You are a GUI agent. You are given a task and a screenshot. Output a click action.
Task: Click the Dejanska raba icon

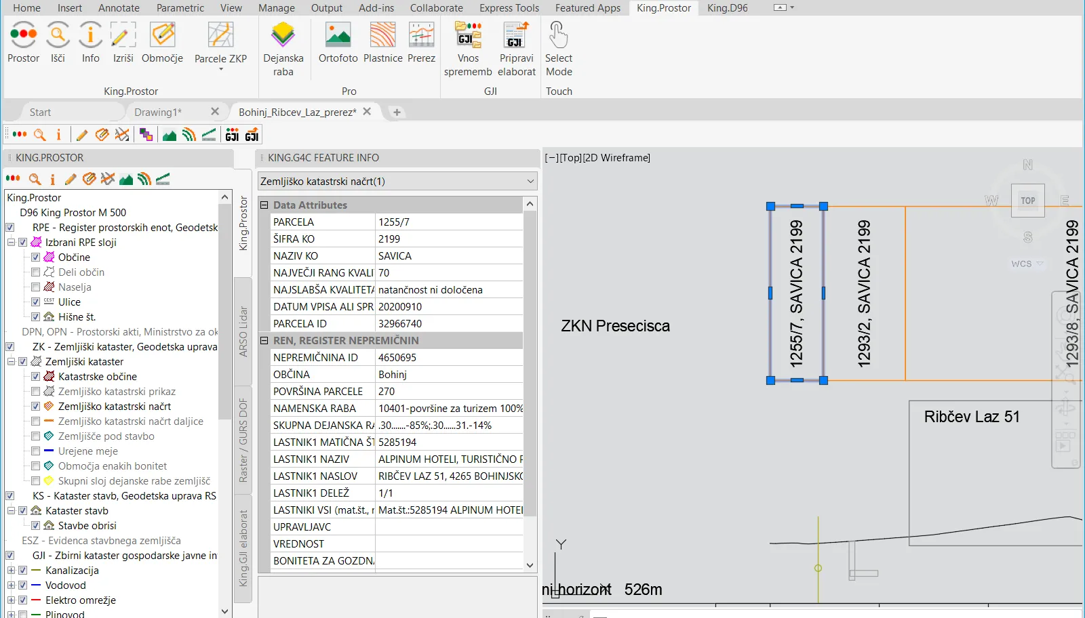coord(283,35)
